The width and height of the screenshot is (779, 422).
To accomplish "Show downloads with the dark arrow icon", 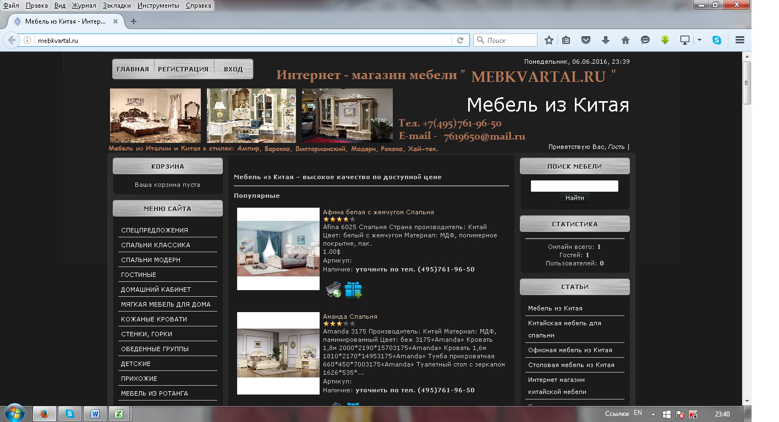I will 606,40.
